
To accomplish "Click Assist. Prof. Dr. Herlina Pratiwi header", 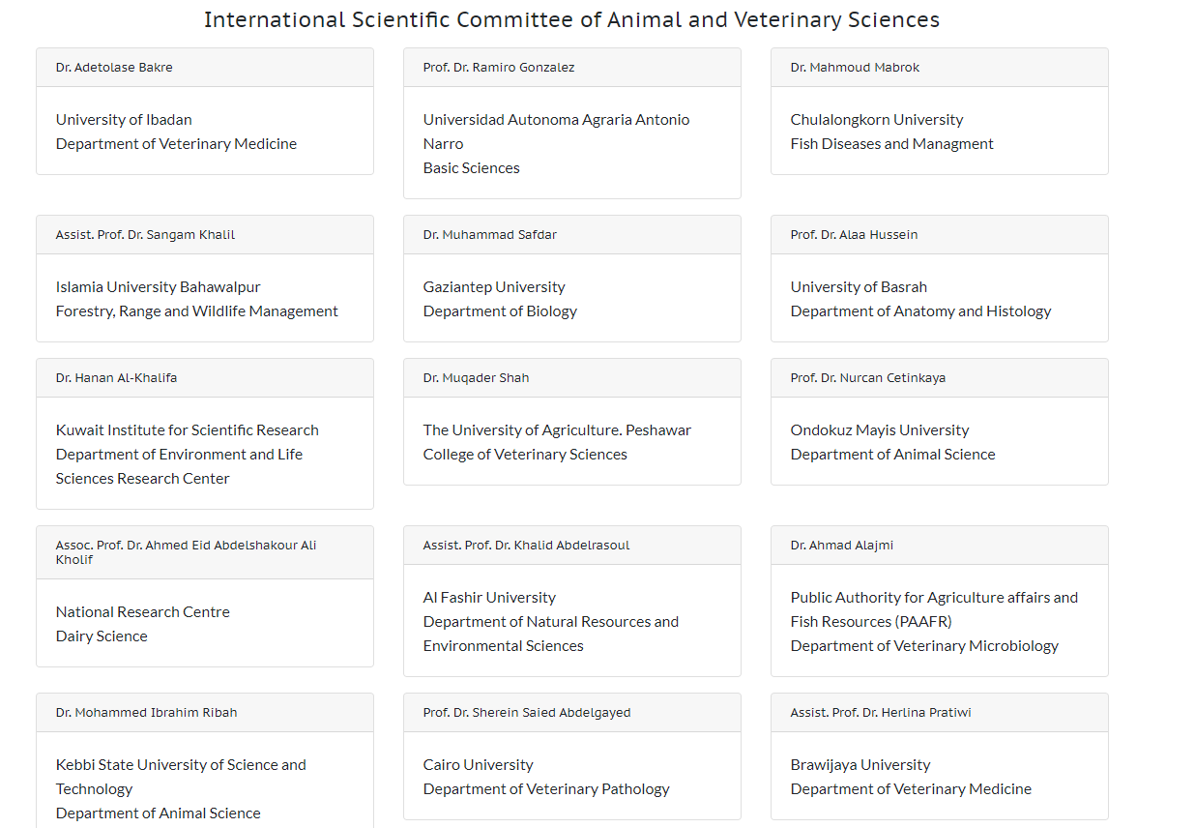I will (x=940, y=713).
